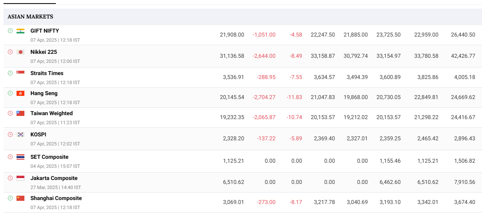Select Nikkei 225 change -2,644.00

coord(264,56)
